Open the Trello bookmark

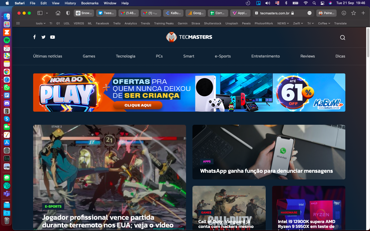click(117, 23)
